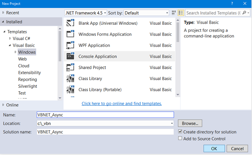The height and width of the screenshot is (155, 252).
Task: Select the Test category
Action: (22, 93)
